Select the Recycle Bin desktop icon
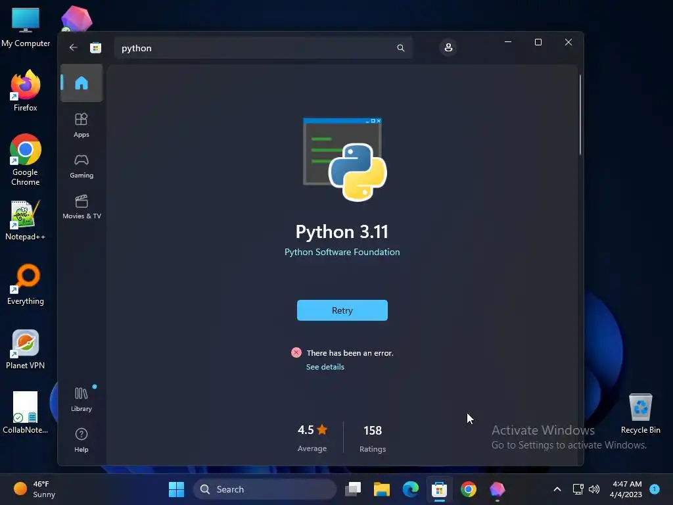The width and height of the screenshot is (673, 505). (640, 414)
